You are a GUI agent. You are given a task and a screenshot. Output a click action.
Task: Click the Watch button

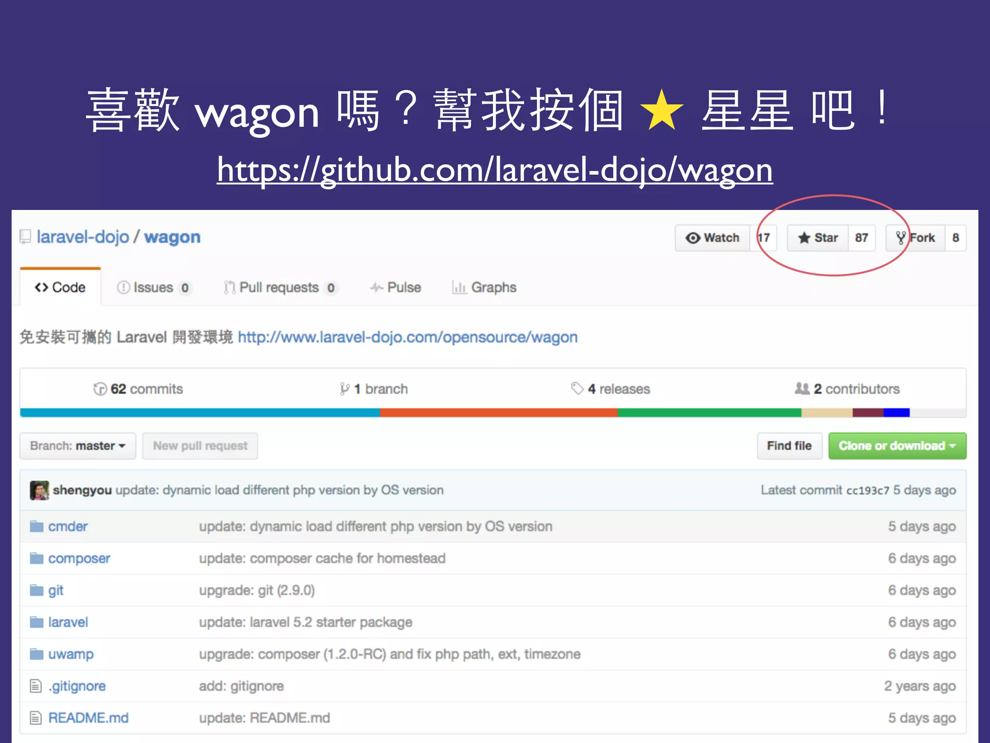tap(713, 238)
